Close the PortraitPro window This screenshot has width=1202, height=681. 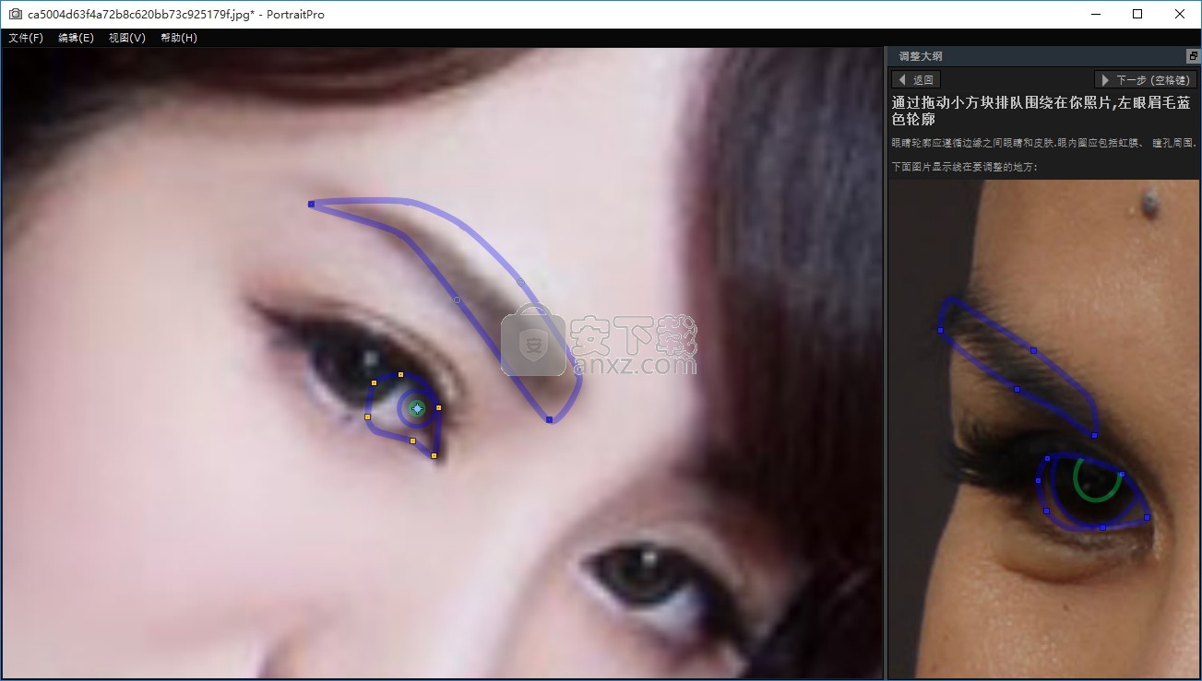click(1180, 14)
